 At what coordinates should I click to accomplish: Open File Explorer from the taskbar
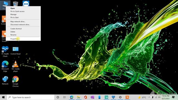tap(78, 97)
